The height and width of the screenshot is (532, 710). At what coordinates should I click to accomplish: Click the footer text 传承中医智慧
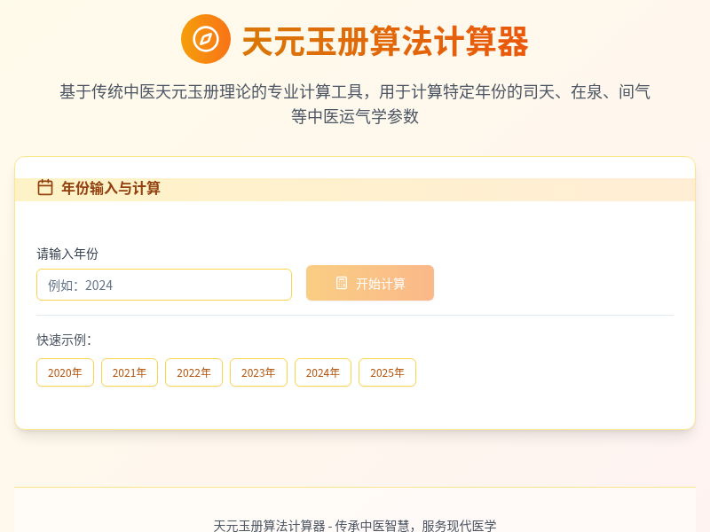click(372, 526)
